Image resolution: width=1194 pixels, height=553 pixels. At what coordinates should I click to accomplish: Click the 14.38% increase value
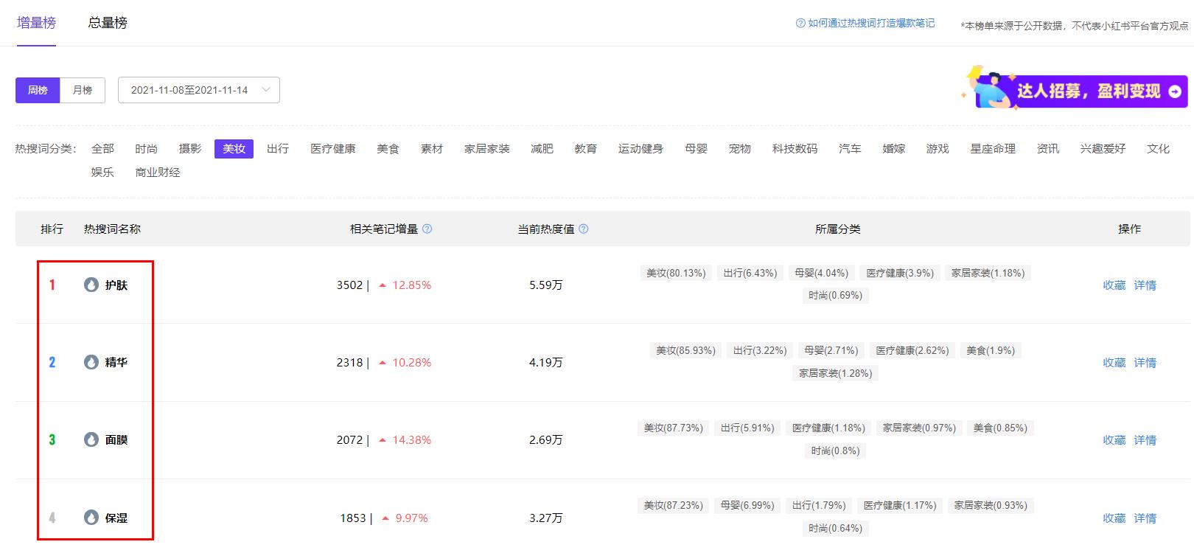point(412,440)
